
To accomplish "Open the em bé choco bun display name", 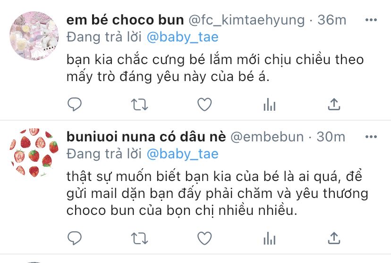I will click(x=125, y=20).
